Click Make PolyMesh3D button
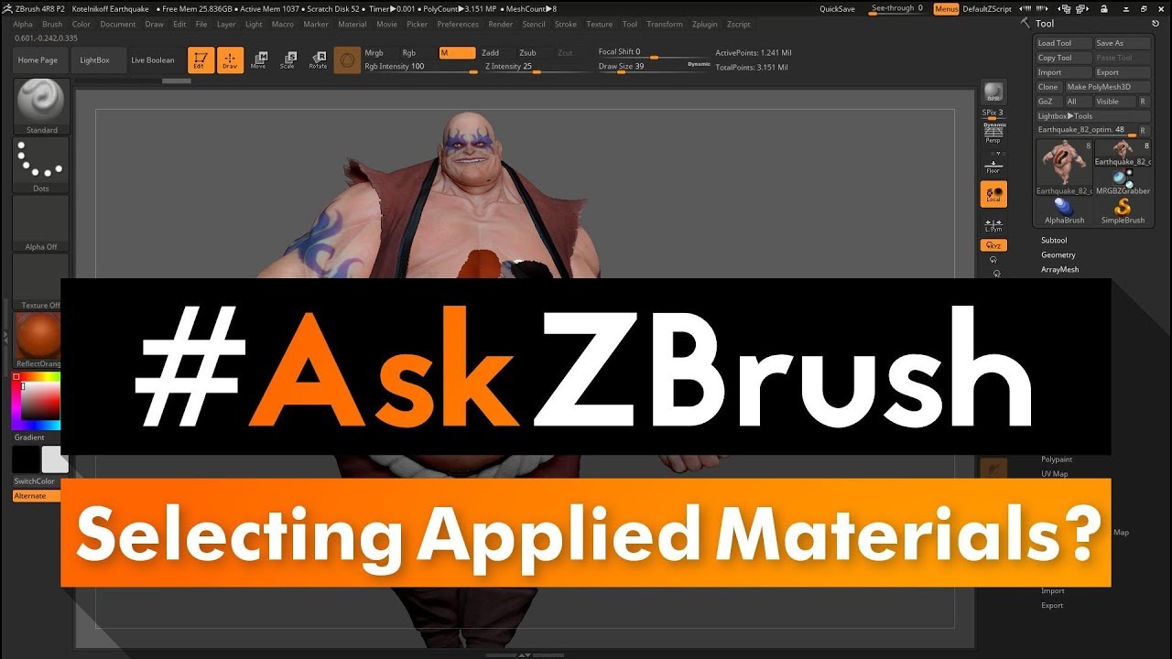Image resolution: width=1172 pixels, height=659 pixels. click(x=1108, y=87)
